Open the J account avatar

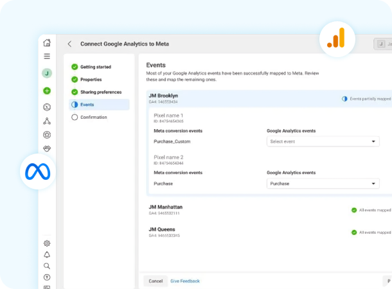47,73
